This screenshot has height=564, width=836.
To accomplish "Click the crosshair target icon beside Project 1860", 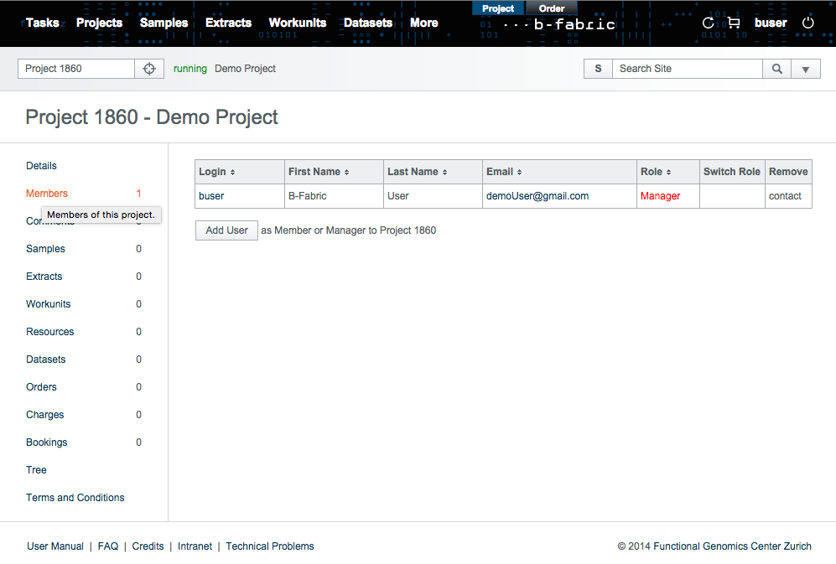I will click(149, 69).
